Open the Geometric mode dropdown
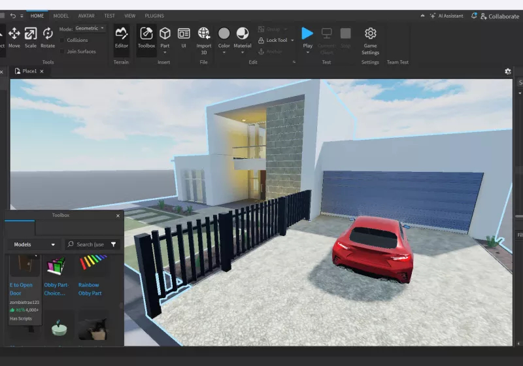The image size is (523, 366). click(x=90, y=29)
